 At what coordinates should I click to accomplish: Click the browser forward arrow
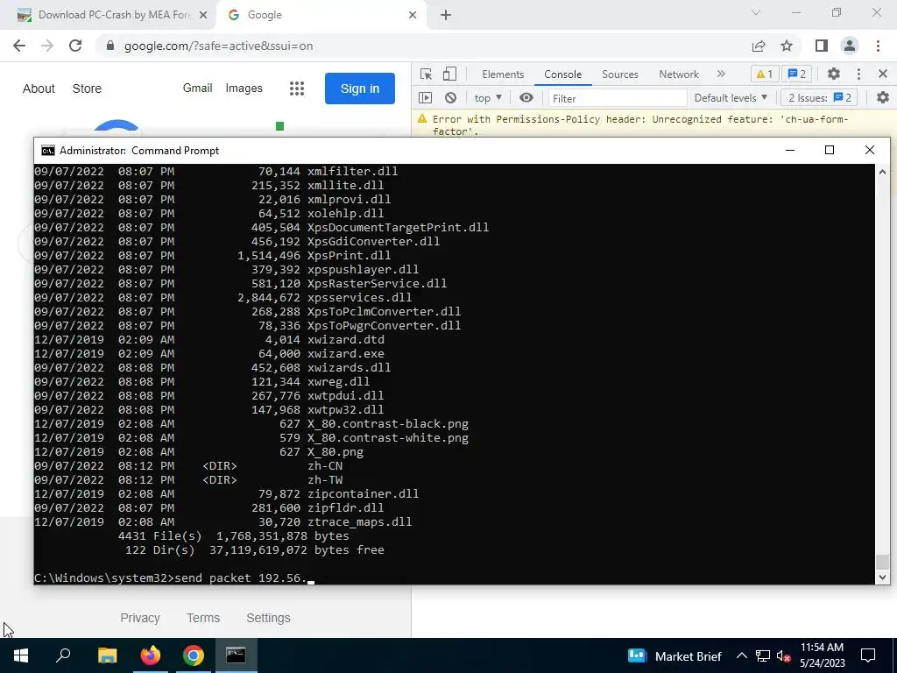coord(47,46)
